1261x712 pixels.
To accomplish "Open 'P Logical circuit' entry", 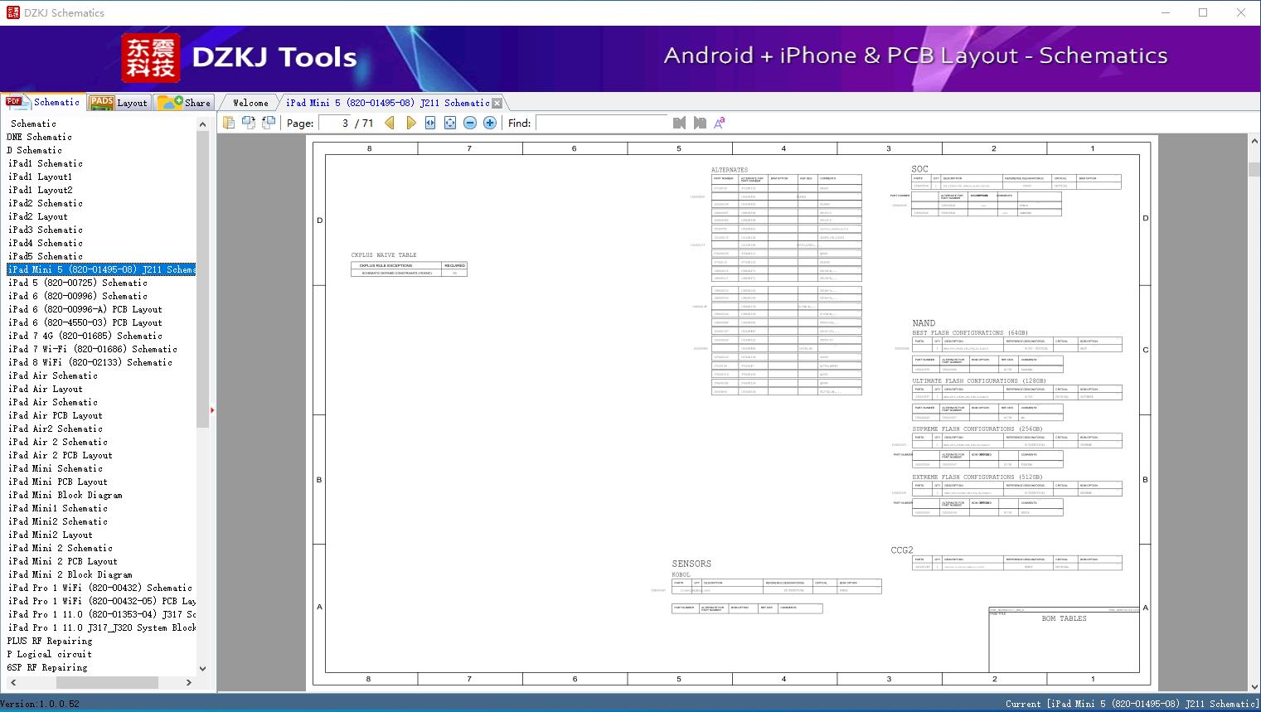I will [50, 654].
